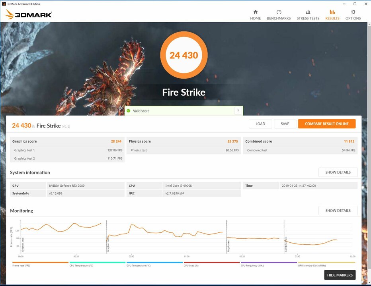Image resolution: width=371 pixels, height=286 pixels.
Task: Click the Home house icon
Action: [256, 12]
